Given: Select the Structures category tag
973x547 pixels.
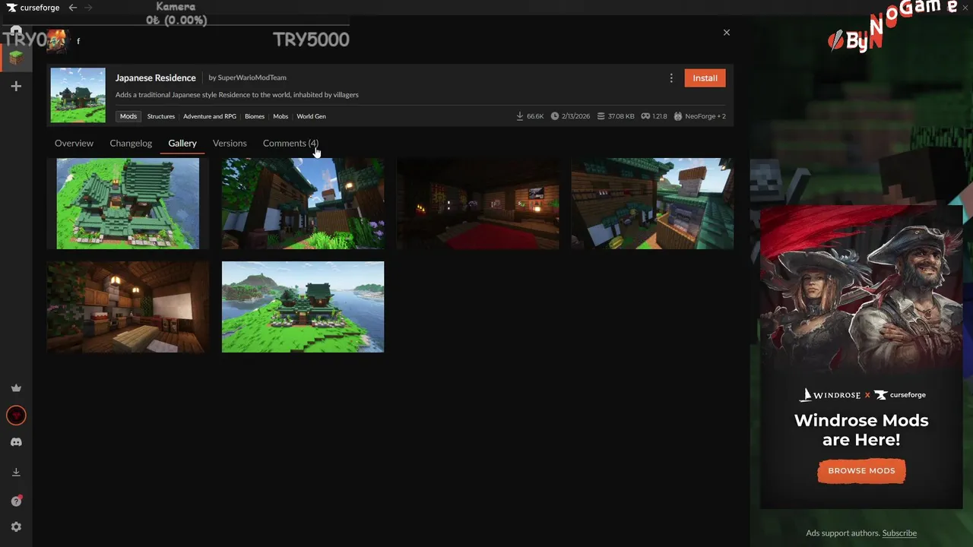Looking at the screenshot, I should click(161, 116).
